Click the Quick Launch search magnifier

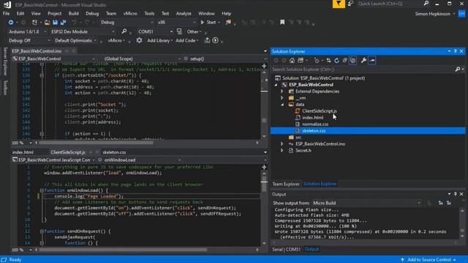[426, 4]
